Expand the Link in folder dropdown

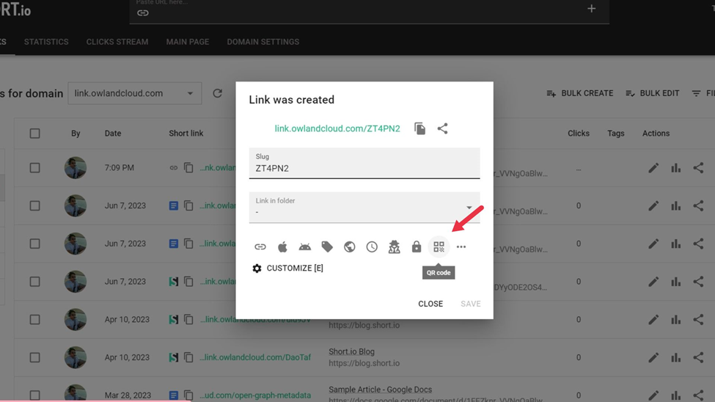coord(364,207)
